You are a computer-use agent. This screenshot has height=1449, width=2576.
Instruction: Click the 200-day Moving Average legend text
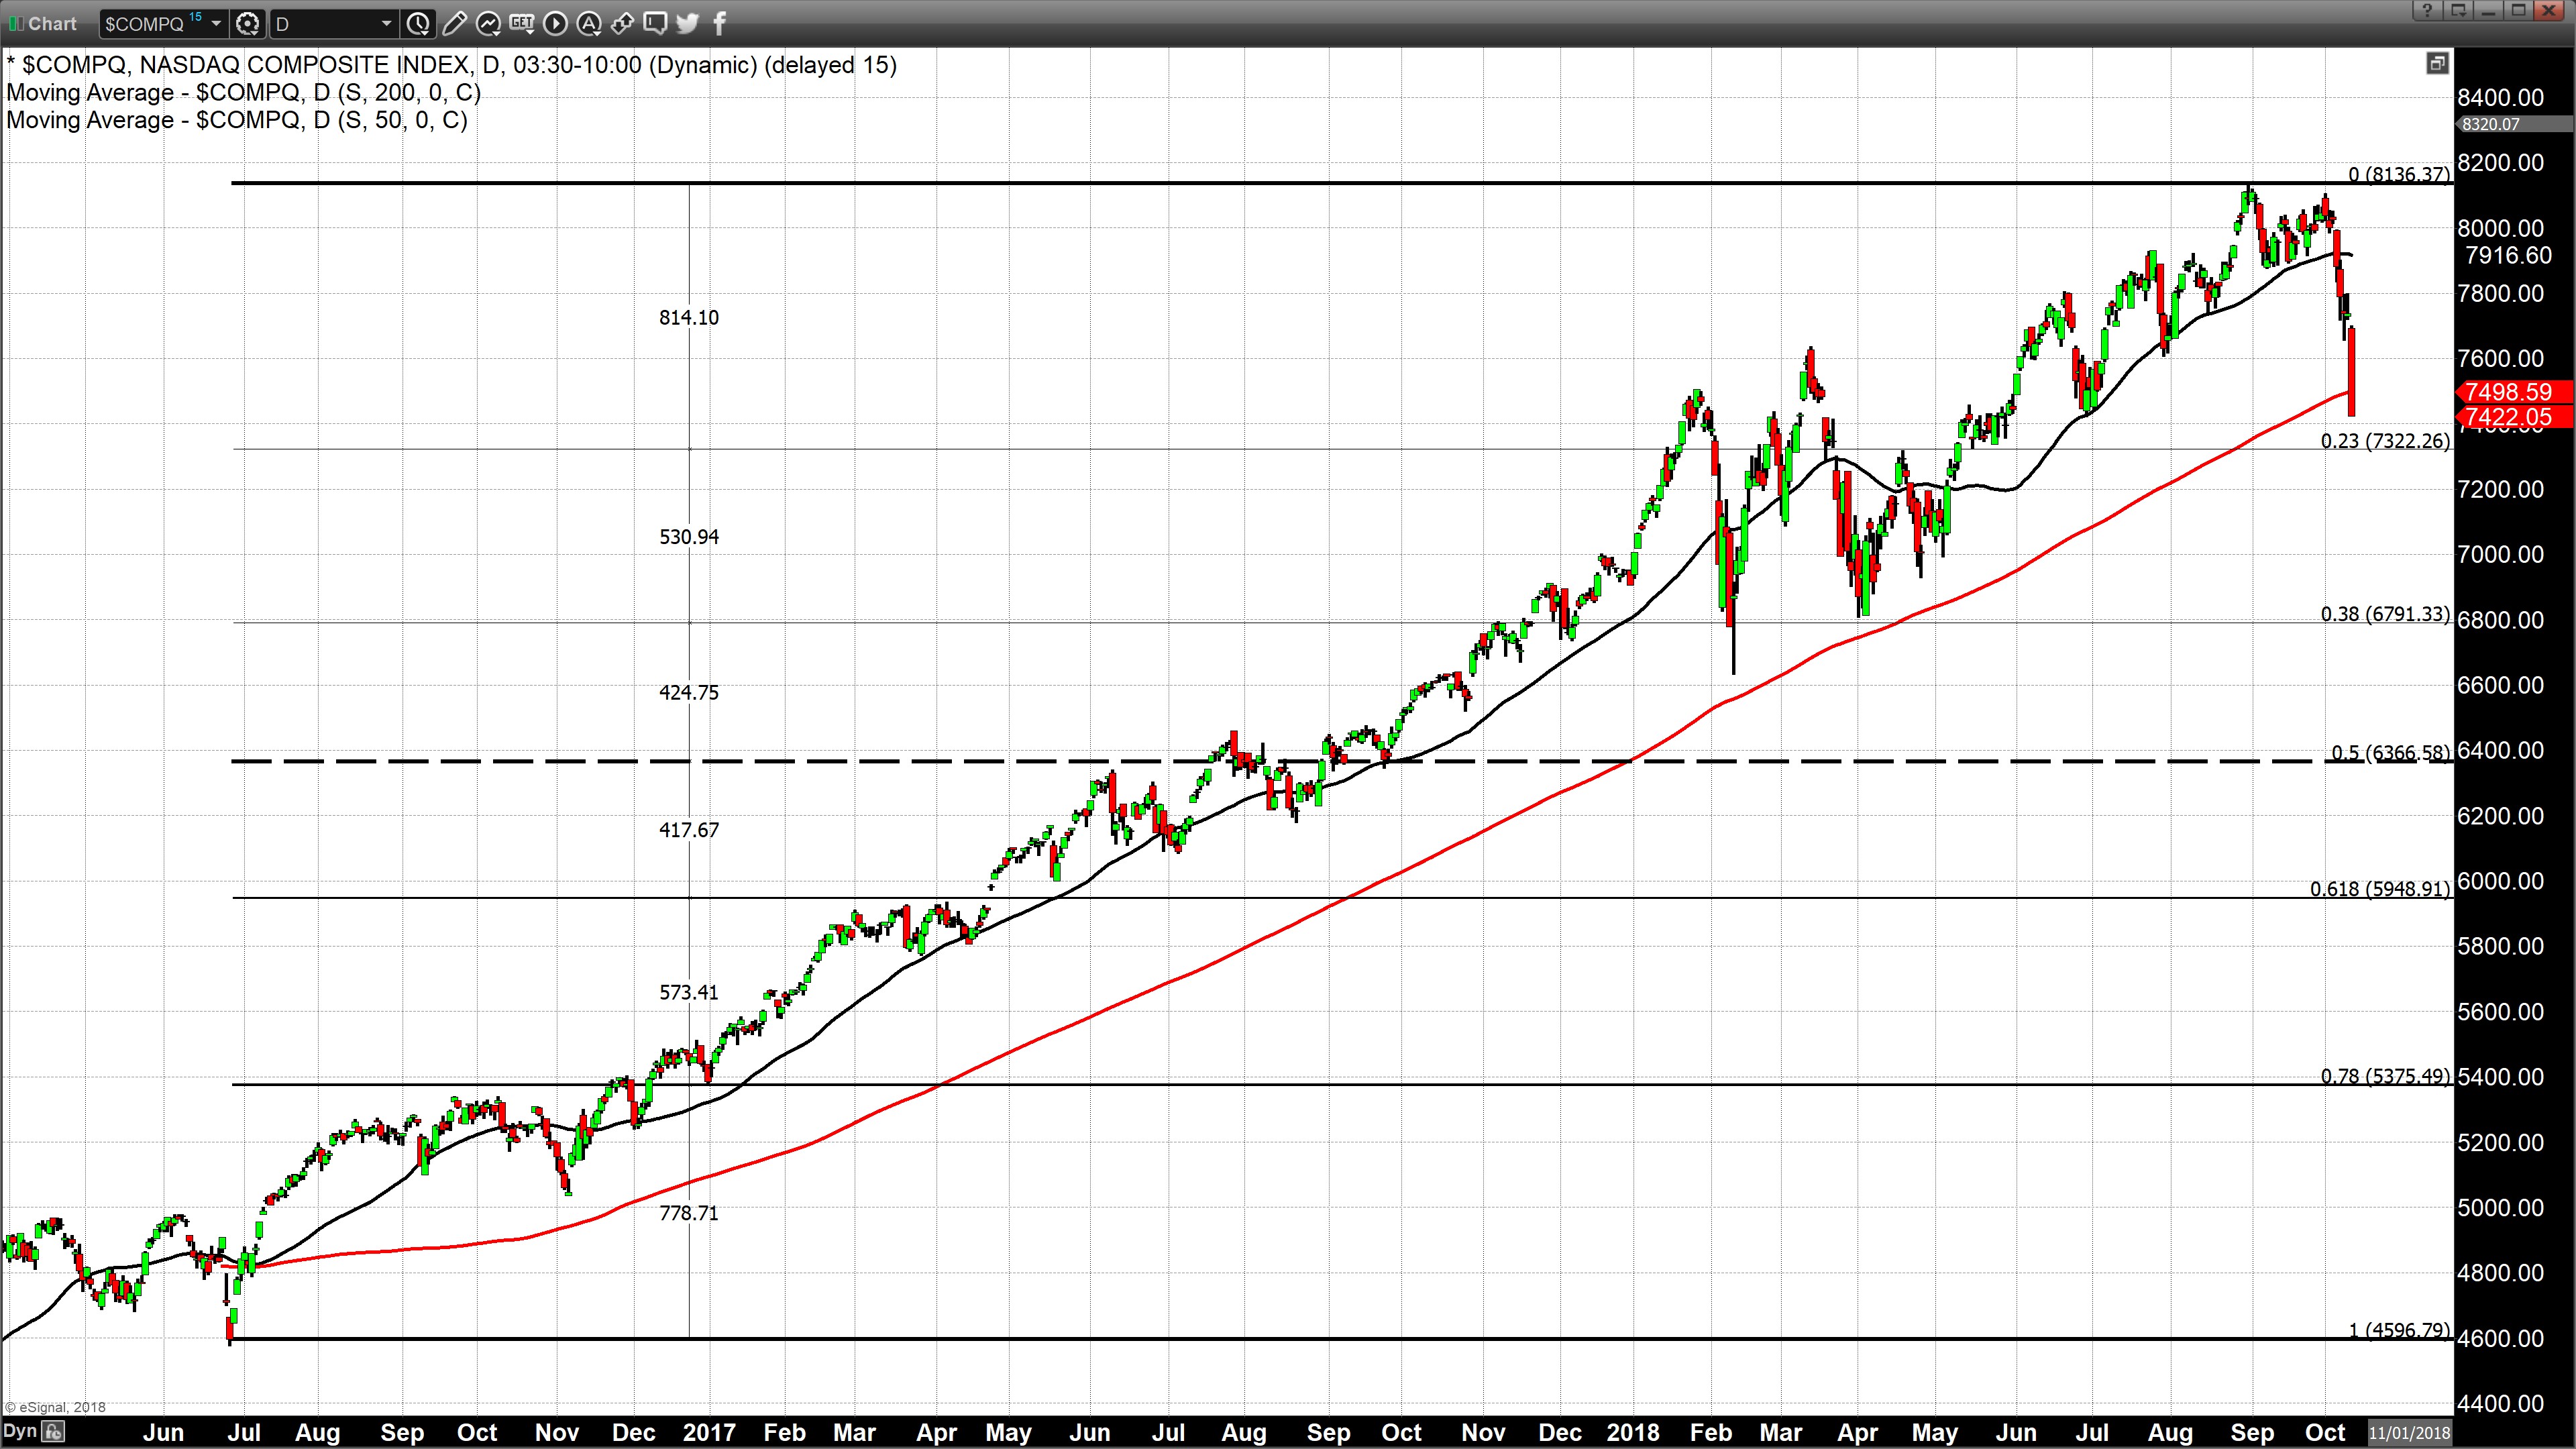243,92
